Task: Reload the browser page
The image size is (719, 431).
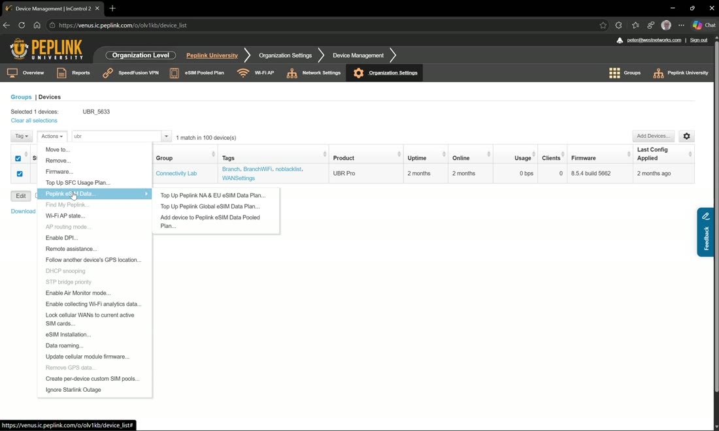Action: click(x=22, y=25)
